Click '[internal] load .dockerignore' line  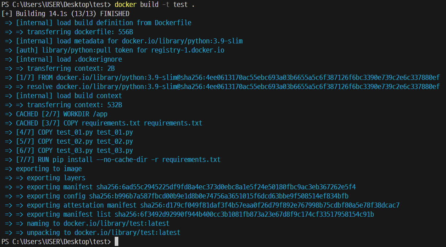click(64, 59)
